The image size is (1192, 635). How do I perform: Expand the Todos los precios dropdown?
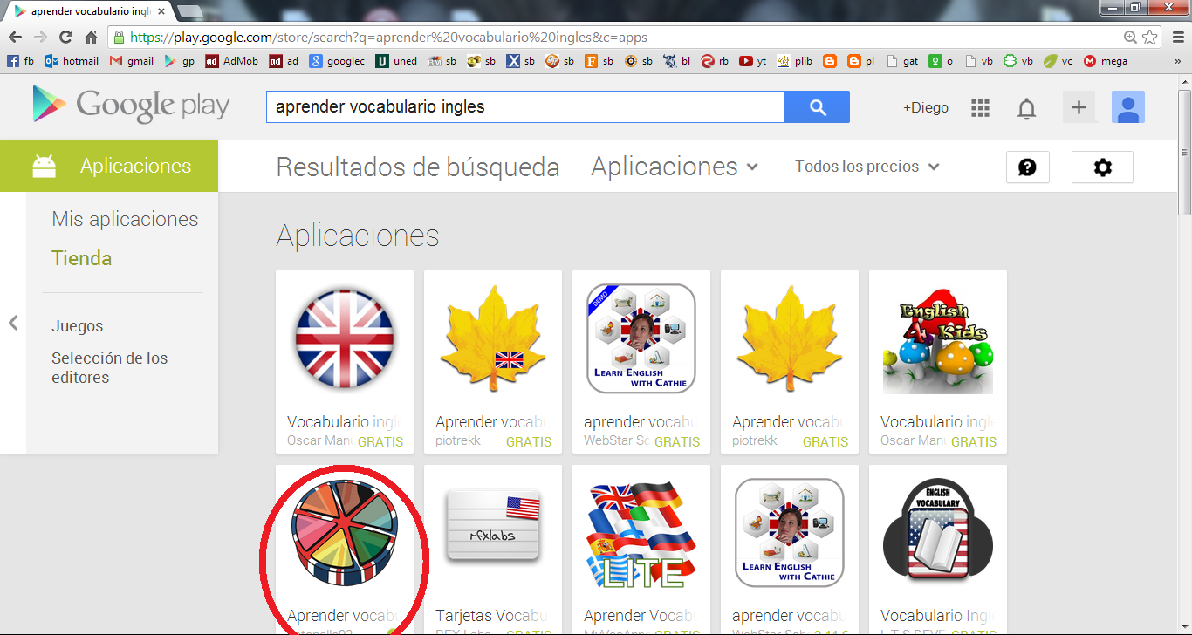[x=867, y=166]
